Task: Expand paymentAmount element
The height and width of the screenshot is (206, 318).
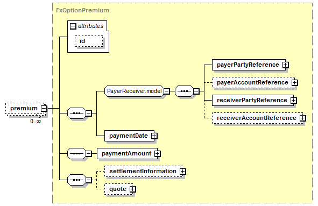Action: tap(157, 154)
